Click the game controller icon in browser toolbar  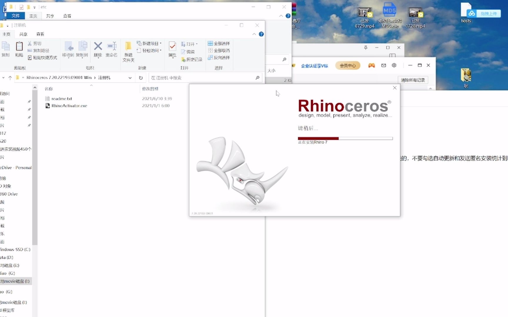pyautogui.click(x=372, y=65)
